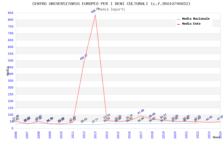Click x-axis year 2013
The height and width of the screenshot is (144, 223).
(95, 135)
